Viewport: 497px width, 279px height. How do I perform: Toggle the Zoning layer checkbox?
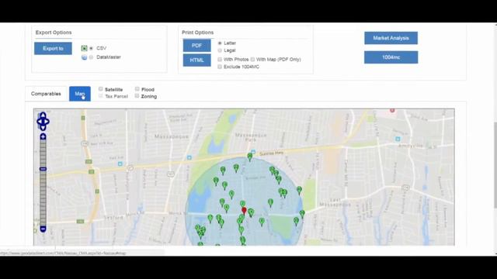[137, 96]
